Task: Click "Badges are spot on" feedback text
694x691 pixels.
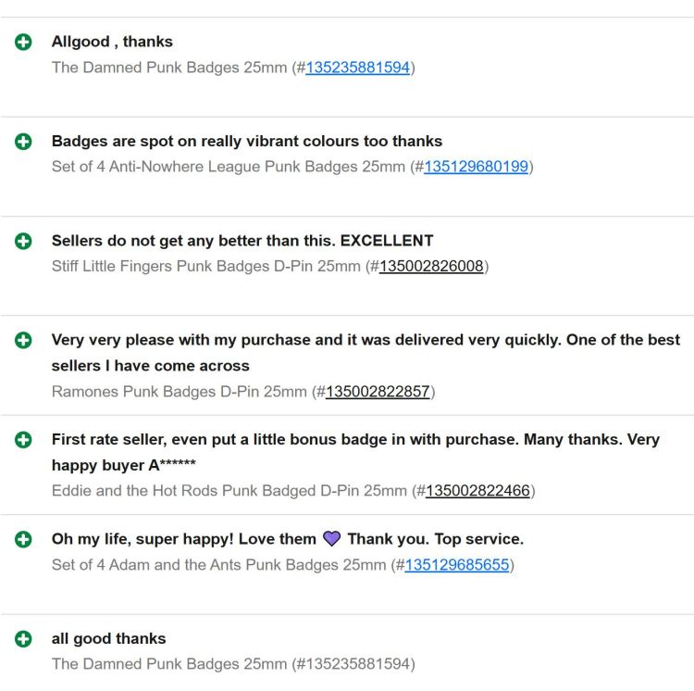Action: click(247, 142)
